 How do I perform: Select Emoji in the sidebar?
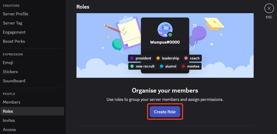coord(8,63)
